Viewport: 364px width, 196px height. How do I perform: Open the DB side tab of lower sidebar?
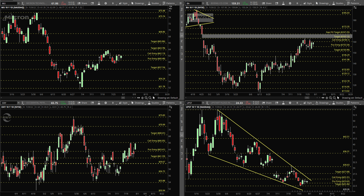pos(182,146)
